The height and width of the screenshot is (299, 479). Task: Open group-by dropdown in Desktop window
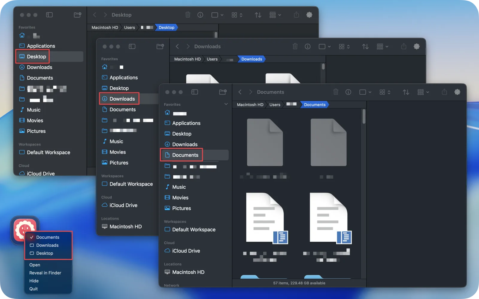point(275,15)
